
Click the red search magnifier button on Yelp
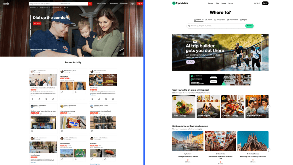pos(90,4)
